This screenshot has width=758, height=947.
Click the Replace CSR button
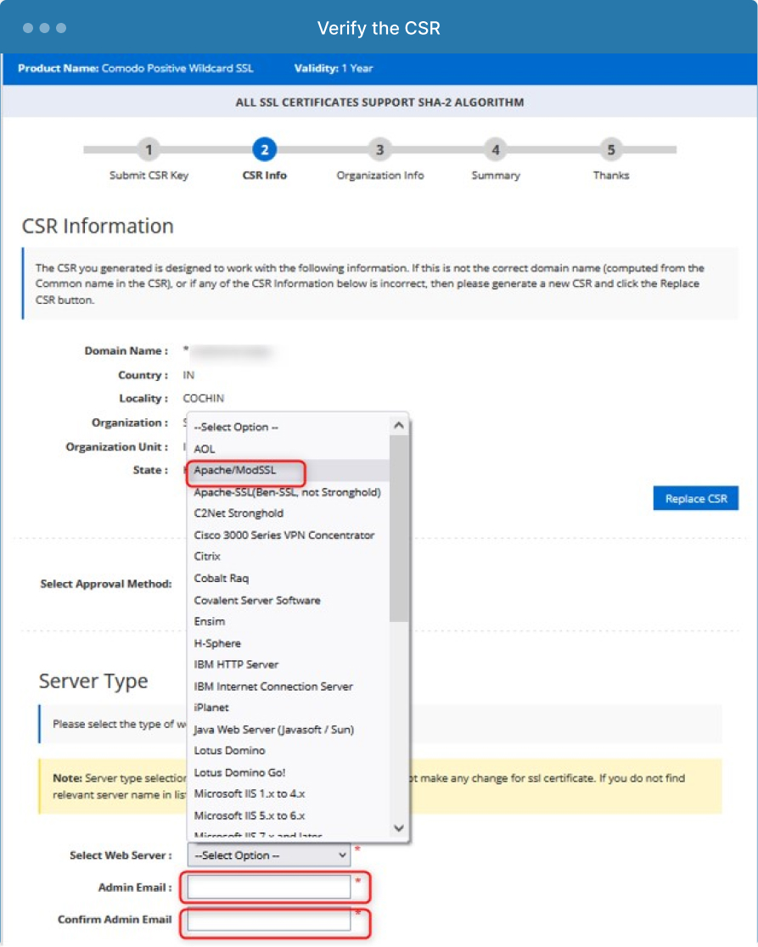[x=696, y=498]
